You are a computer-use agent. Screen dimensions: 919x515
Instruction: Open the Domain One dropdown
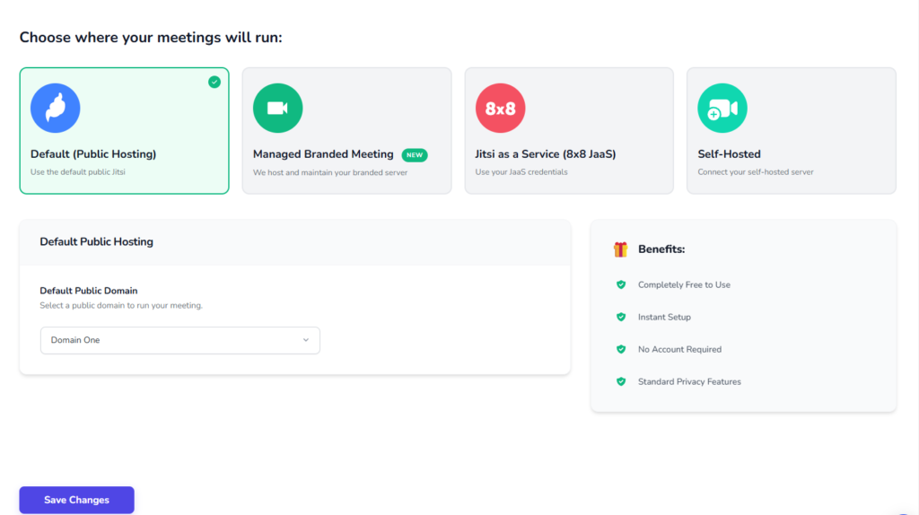pyautogui.click(x=179, y=340)
